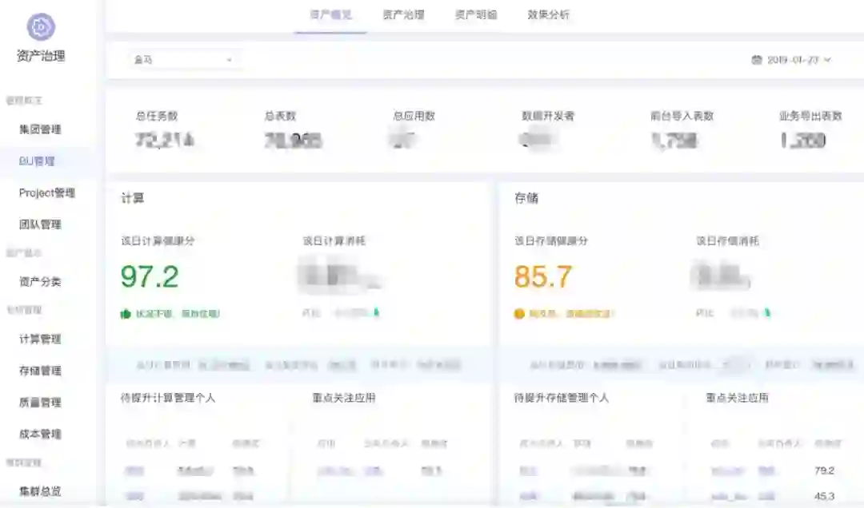The width and height of the screenshot is (864, 508).
Task: Click the 总应用数 statistic label
Action: point(414,116)
